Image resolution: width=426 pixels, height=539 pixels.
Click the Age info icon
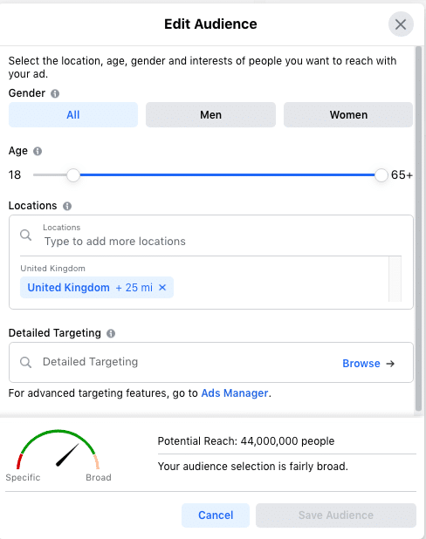tap(38, 151)
